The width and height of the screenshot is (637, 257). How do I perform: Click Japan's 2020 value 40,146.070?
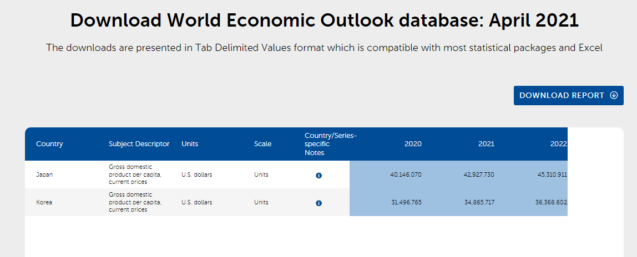[406, 174]
